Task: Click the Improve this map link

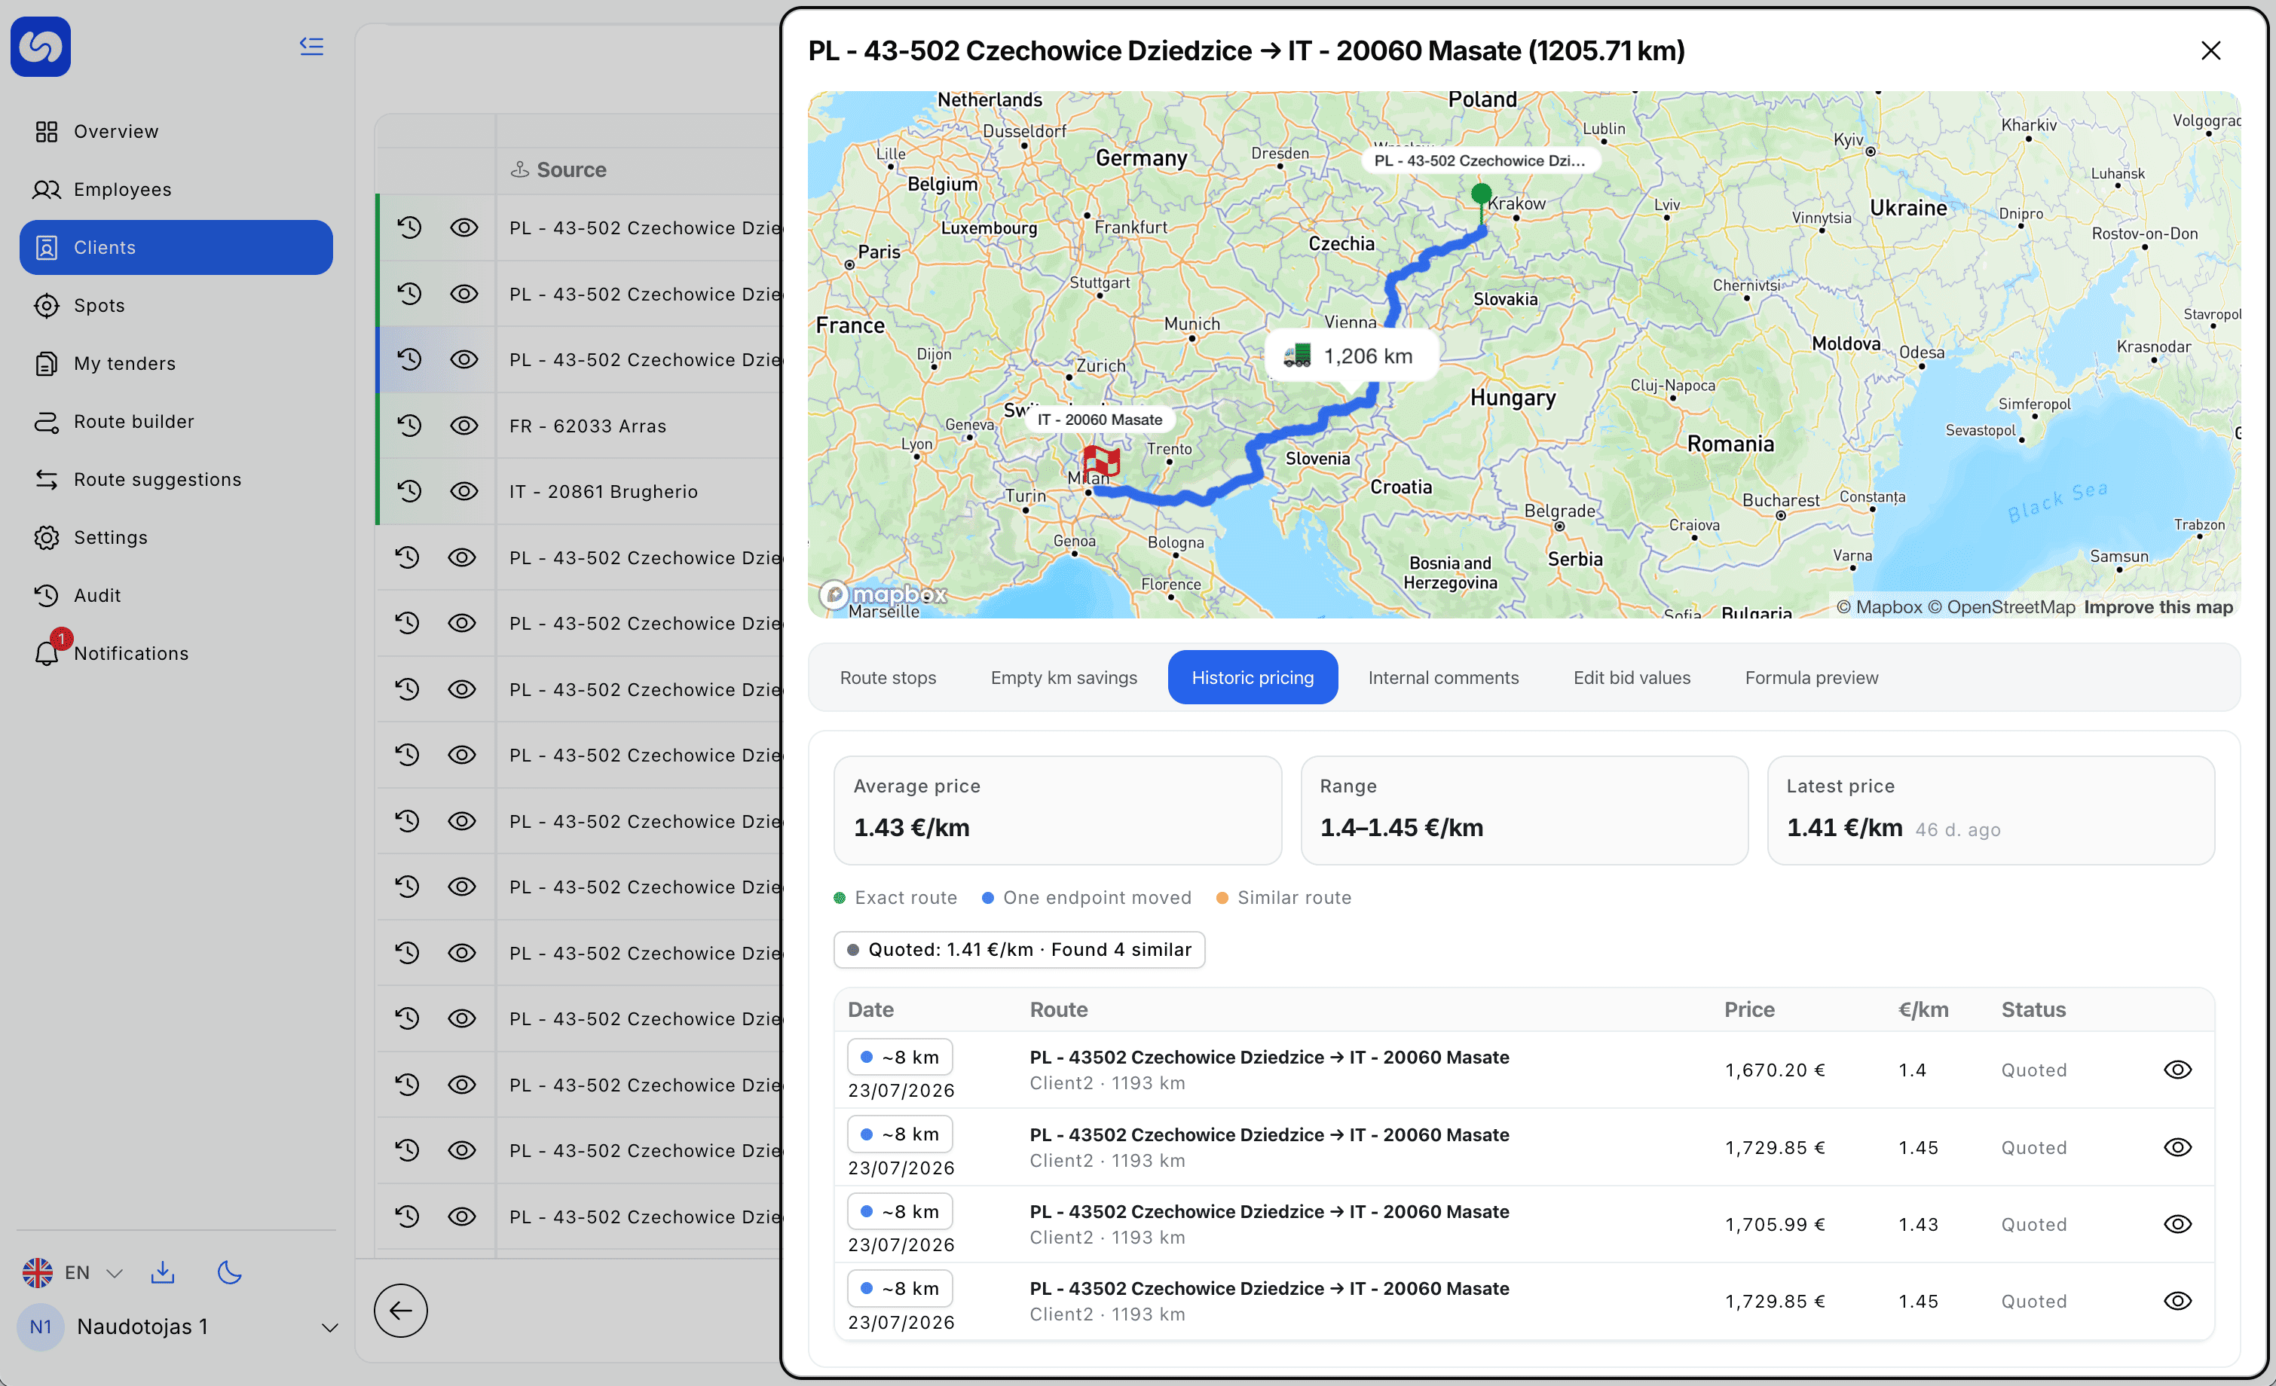Action: [x=2158, y=606]
